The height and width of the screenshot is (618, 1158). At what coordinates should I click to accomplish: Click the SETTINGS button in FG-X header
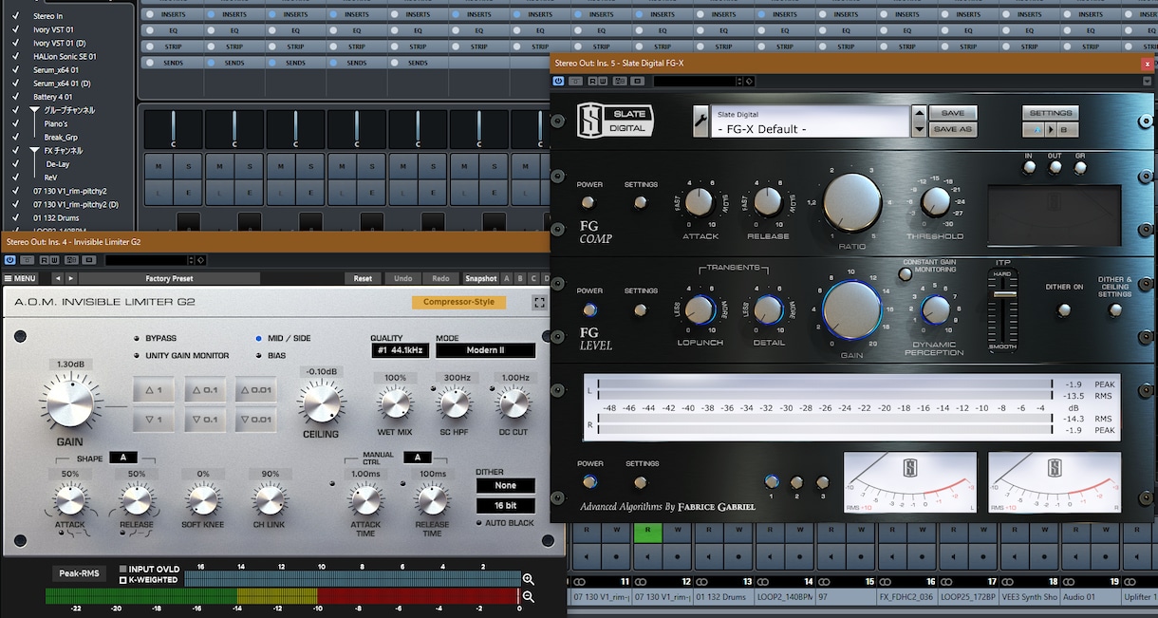(1050, 113)
